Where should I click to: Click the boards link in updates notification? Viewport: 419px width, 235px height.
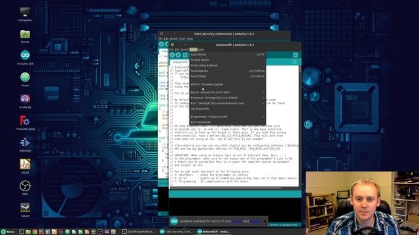pos(237,221)
